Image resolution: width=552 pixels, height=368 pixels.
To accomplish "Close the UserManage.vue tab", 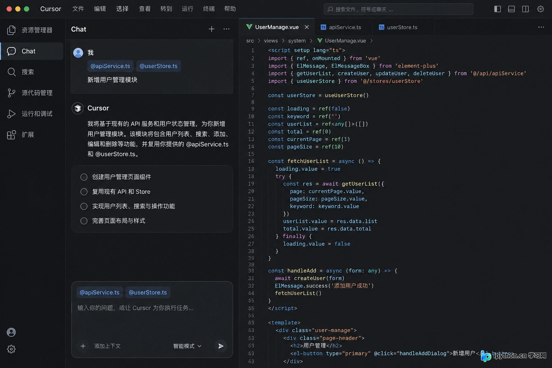I will pos(307,27).
